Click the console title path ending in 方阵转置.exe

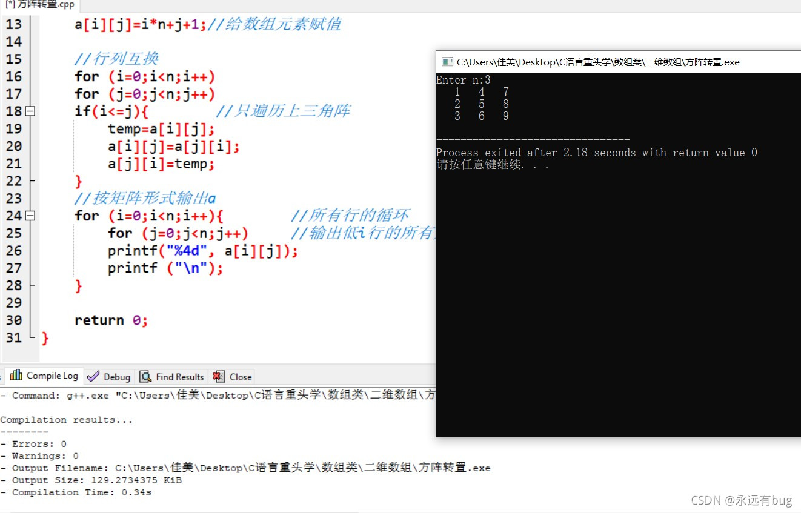click(x=598, y=62)
